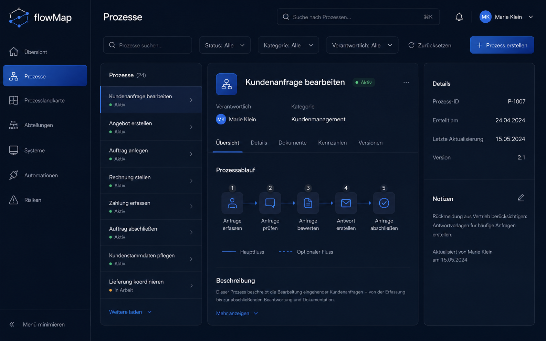Open the Prozesslandkarte view
The width and height of the screenshot is (546, 341).
click(45, 100)
